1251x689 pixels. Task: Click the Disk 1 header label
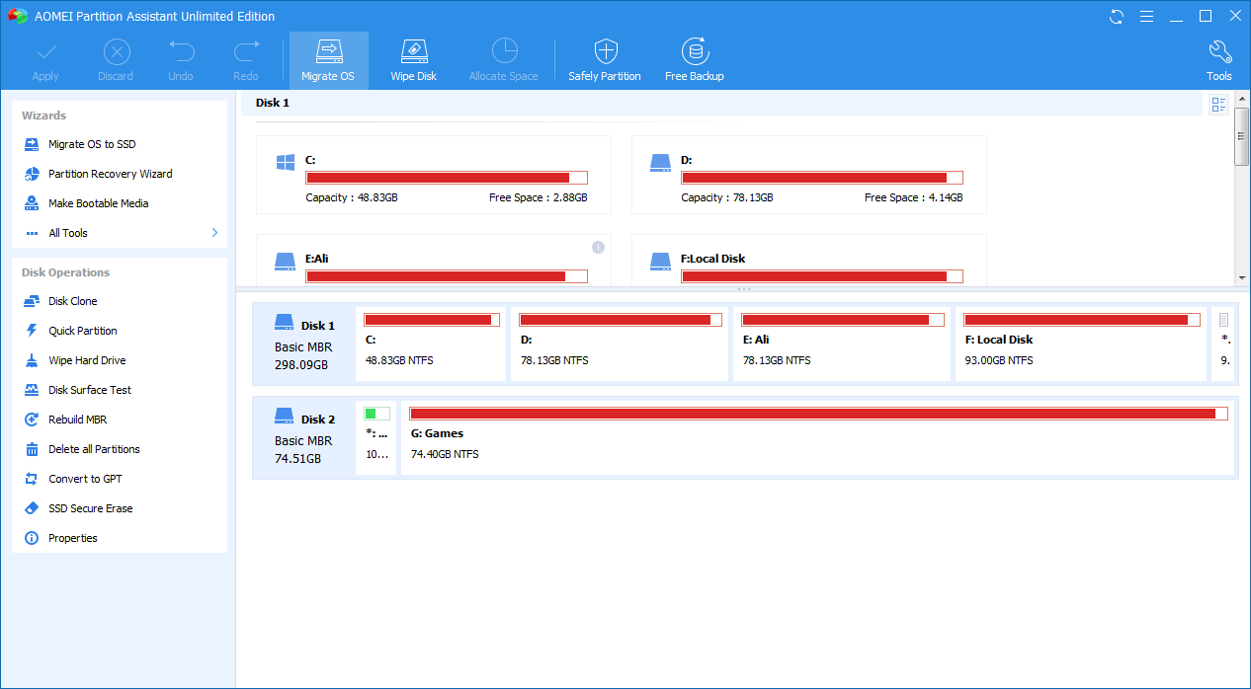pos(273,103)
